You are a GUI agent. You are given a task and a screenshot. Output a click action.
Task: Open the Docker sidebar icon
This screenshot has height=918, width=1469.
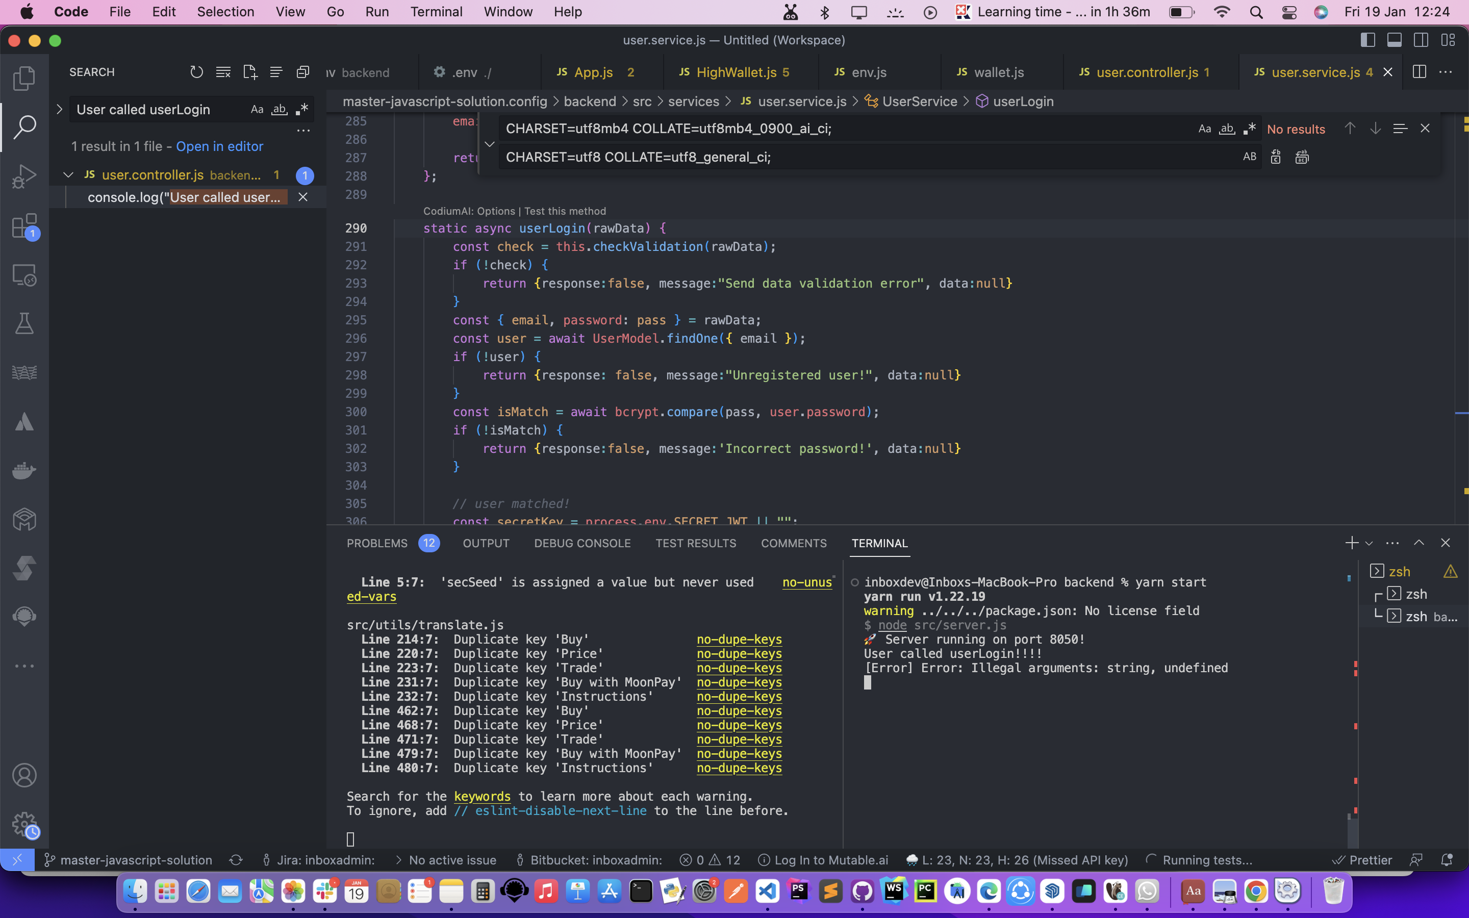[x=24, y=471]
